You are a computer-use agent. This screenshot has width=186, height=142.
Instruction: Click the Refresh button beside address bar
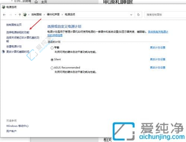click(x=138, y=14)
